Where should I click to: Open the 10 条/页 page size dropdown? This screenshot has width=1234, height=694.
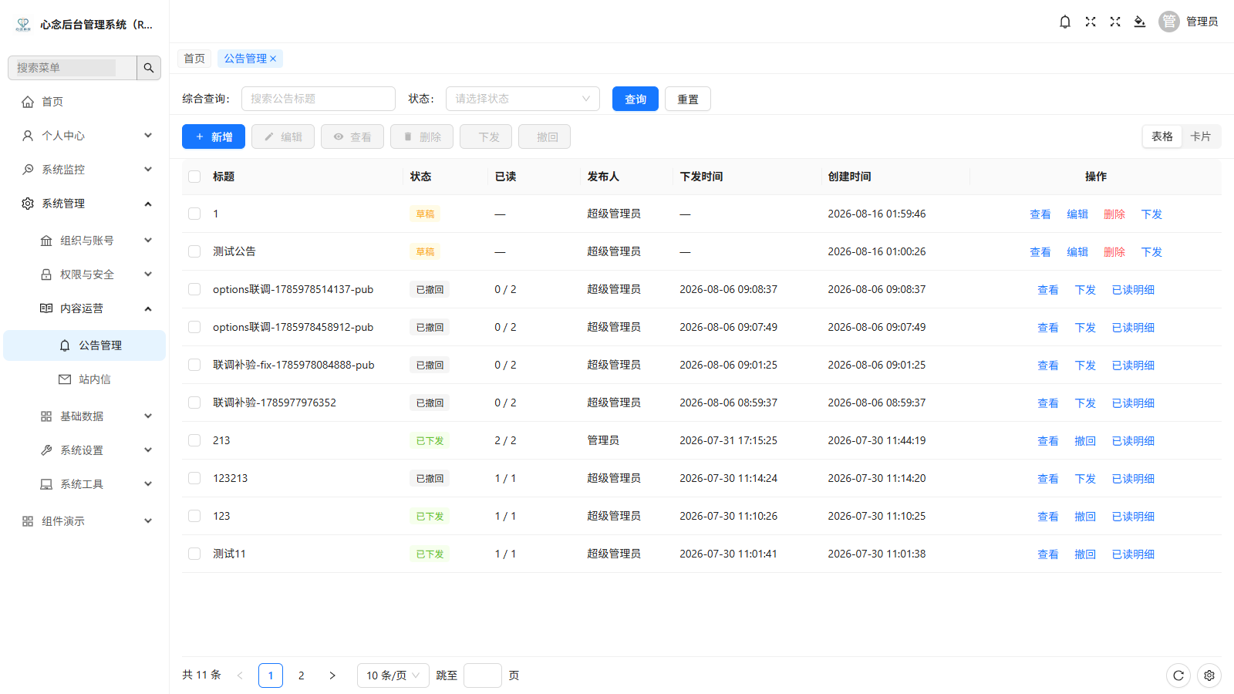click(393, 675)
